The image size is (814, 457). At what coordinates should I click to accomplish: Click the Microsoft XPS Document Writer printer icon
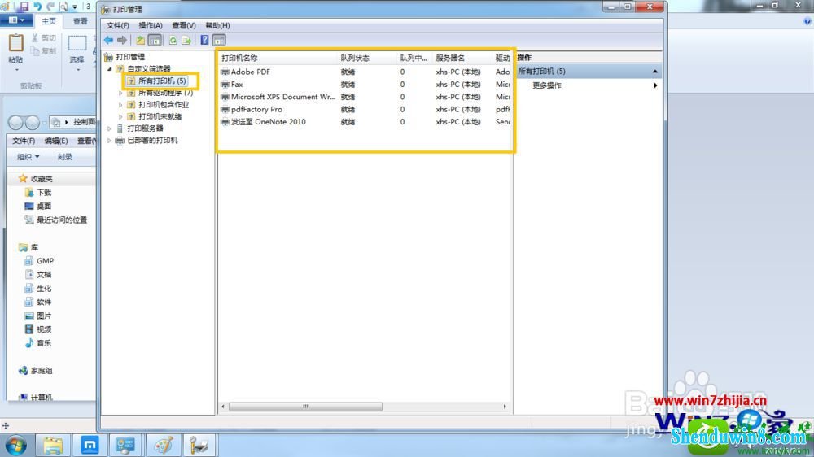click(225, 97)
